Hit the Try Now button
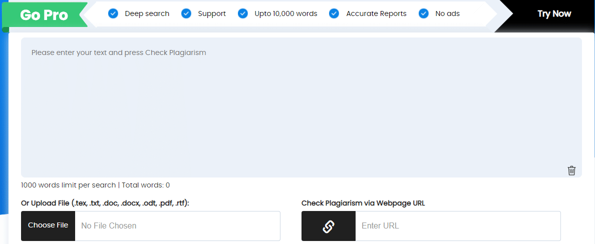 point(554,14)
